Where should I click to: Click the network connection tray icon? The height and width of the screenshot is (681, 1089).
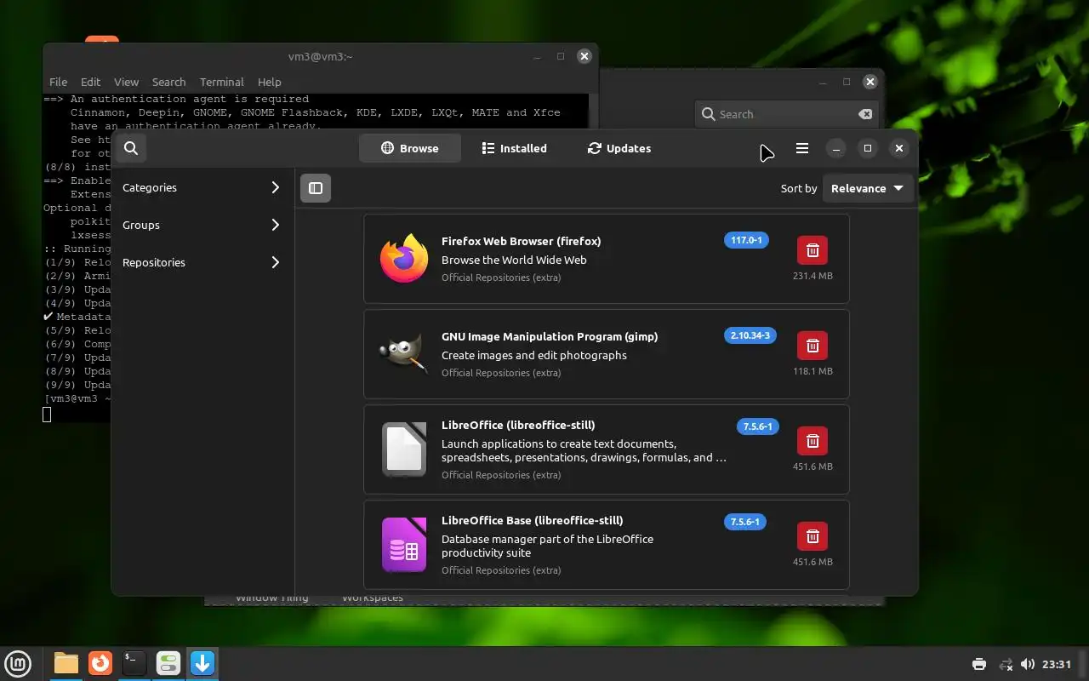(x=1006, y=664)
